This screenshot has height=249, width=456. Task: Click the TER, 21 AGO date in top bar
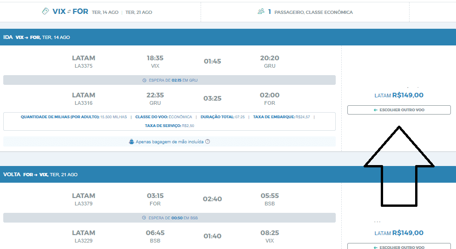(139, 13)
